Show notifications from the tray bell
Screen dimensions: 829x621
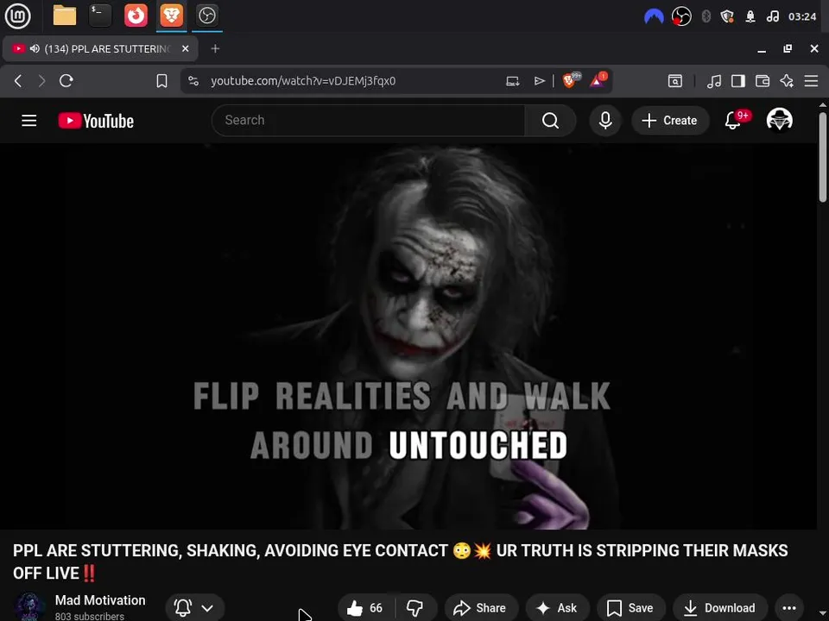coord(750,16)
